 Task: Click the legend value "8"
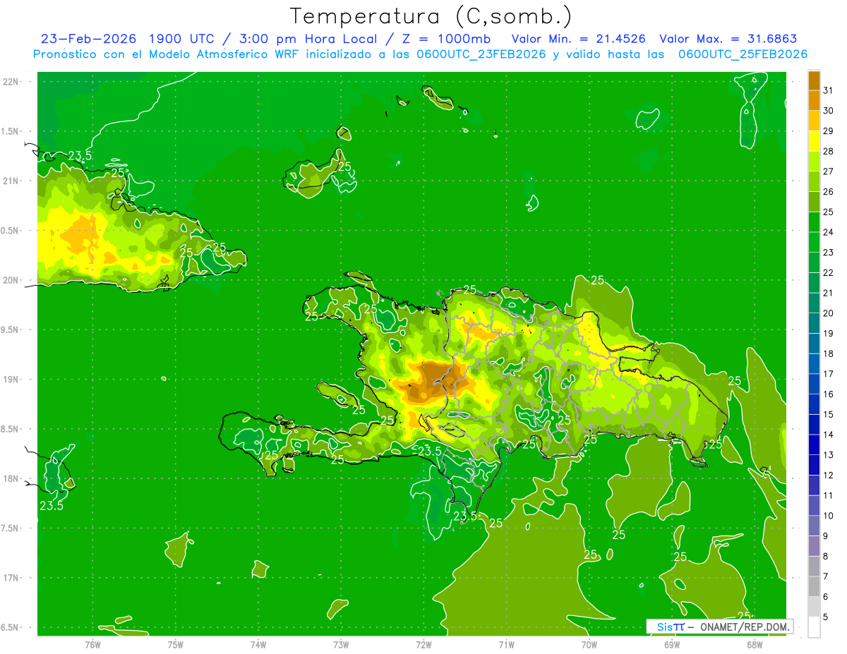(x=825, y=556)
